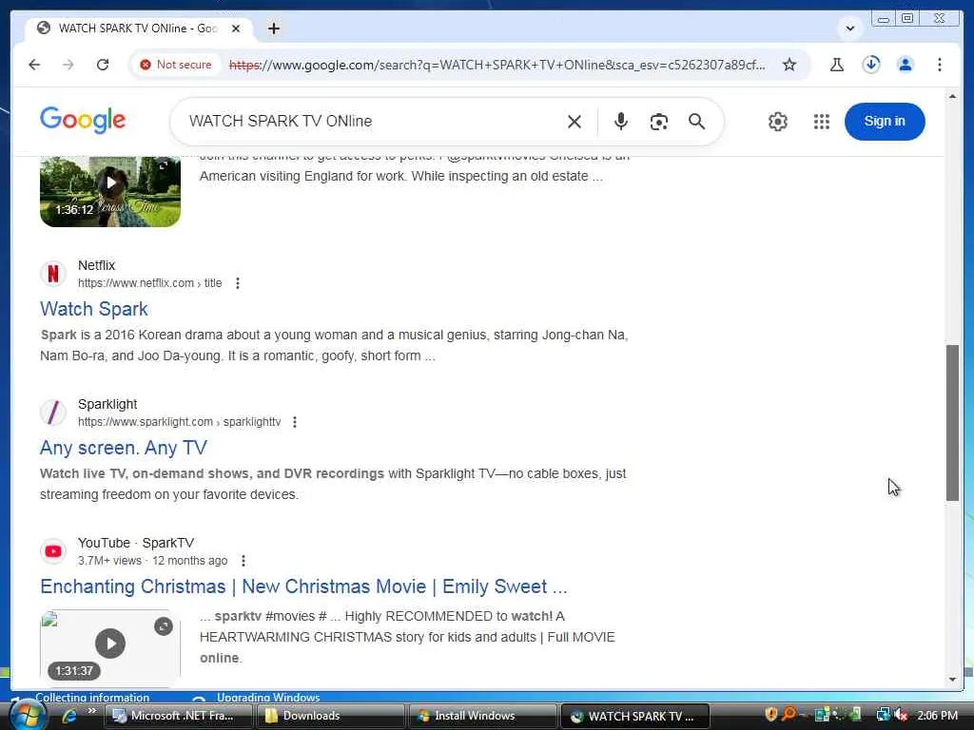Click the address bar URL
The width and height of the screenshot is (974, 730).
pyautogui.click(x=497, y=65)
